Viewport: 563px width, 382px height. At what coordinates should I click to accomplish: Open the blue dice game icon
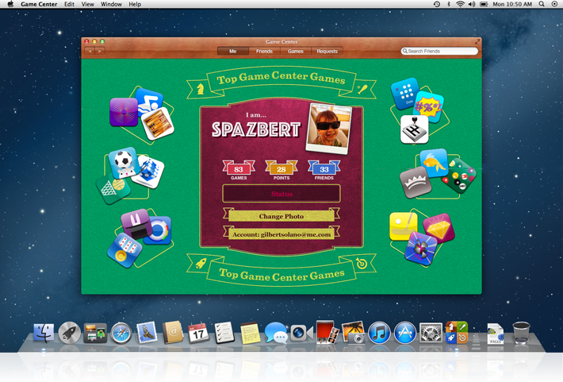click(148, 172)
